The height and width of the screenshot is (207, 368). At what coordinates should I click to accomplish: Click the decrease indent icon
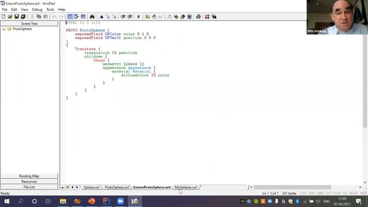coord(129,17)
